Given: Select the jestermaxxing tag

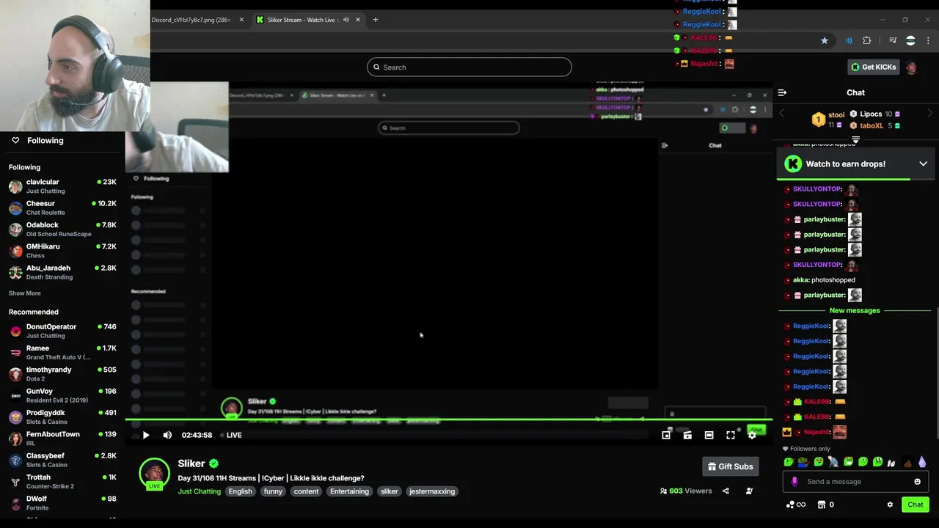Looking at the screenshot, I should point(432,491).
